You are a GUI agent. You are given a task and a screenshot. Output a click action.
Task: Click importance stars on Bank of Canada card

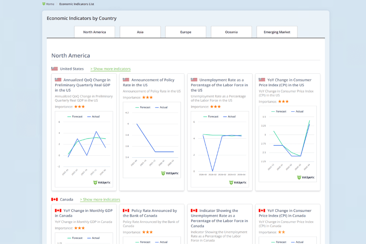(x=147, y=232)
